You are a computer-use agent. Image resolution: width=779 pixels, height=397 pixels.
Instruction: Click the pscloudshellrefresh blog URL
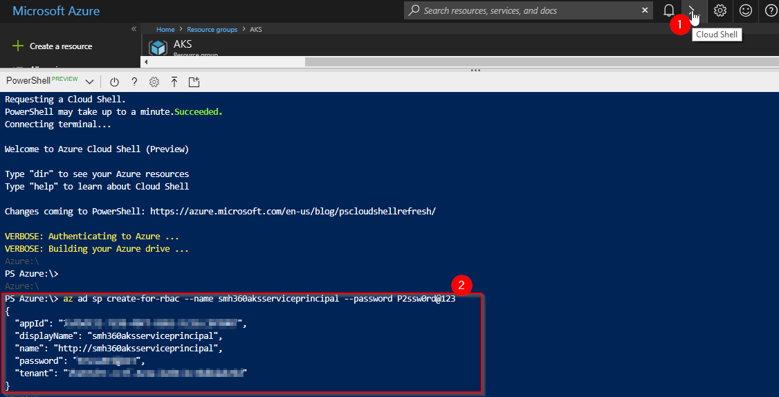[x=293, y=211]
